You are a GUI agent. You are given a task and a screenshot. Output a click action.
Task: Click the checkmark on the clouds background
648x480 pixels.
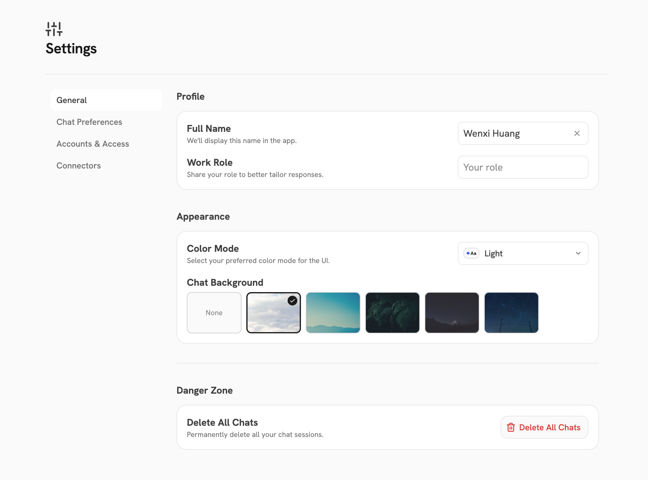(x=292, y=301)
